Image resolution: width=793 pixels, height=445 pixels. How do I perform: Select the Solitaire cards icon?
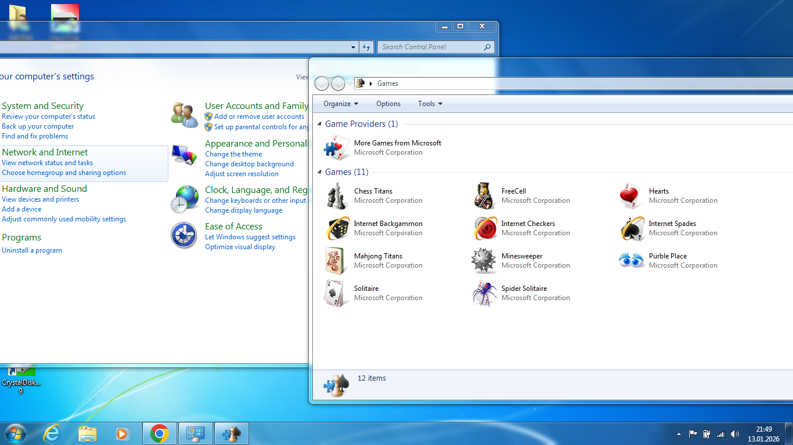(x=337, y=293)
